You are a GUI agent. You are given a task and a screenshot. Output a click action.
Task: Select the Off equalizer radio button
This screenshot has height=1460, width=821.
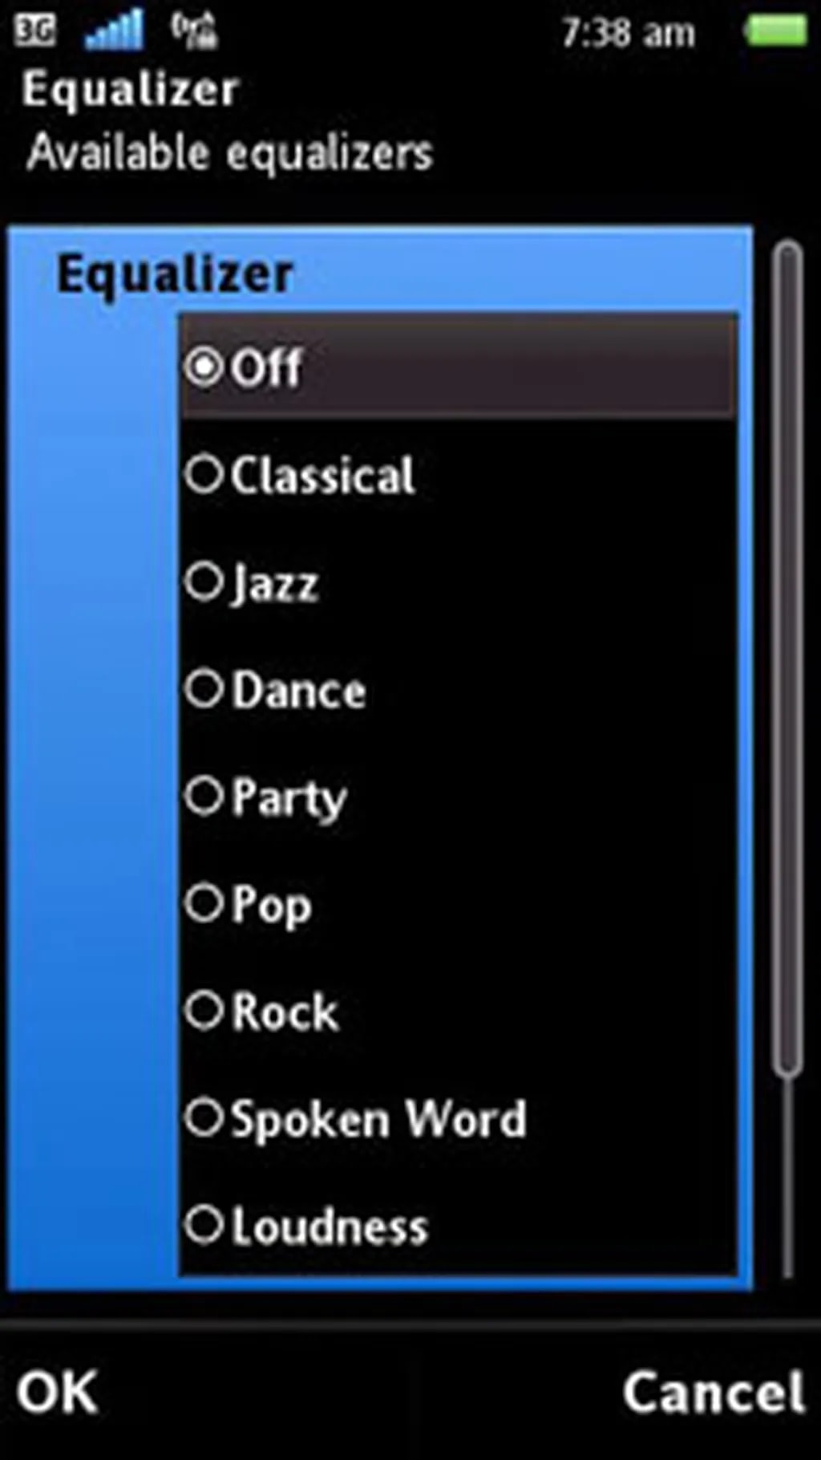pyautogui.click(x=204, y=367)
